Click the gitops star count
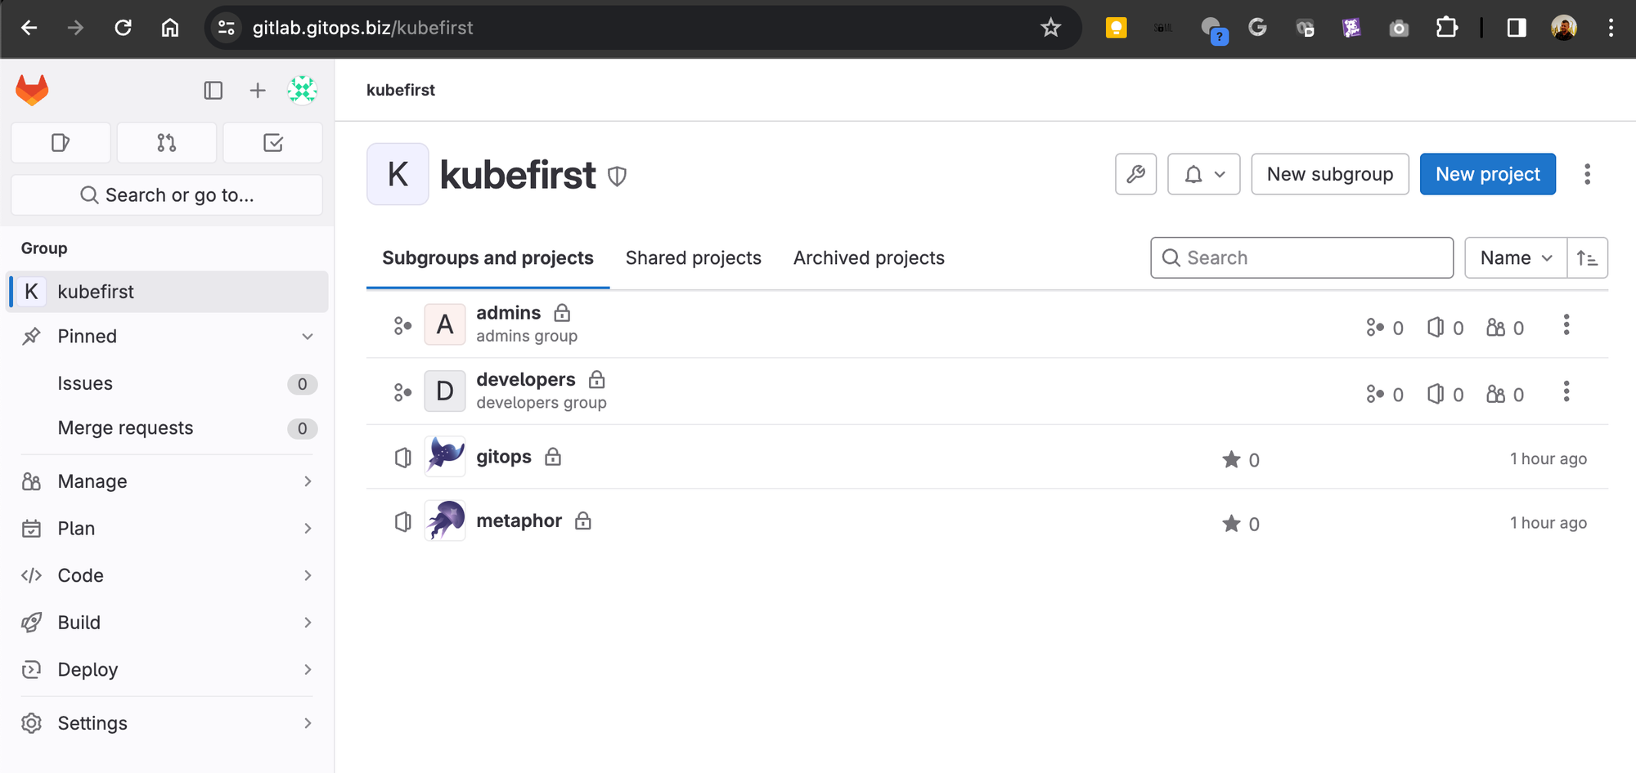 [1241, 460]
